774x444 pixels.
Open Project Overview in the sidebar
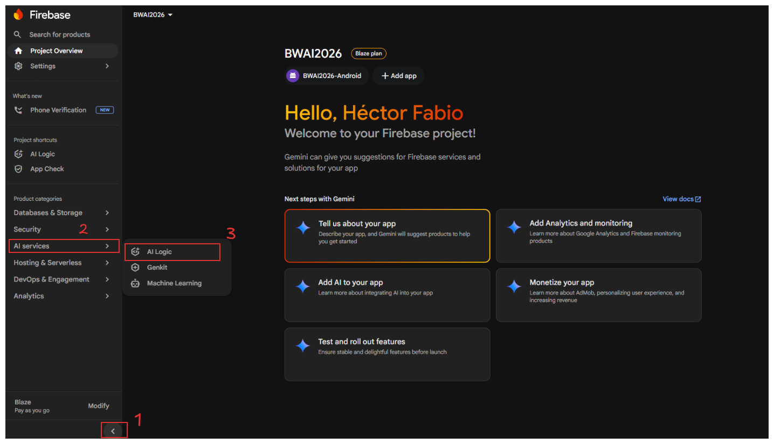pyautogui.click(x=63, y=51)
